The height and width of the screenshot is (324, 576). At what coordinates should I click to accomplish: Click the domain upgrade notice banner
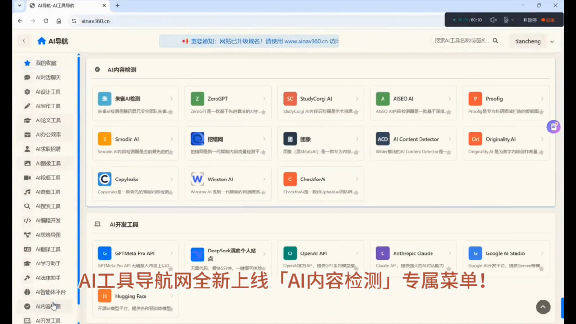click(249, 41)
